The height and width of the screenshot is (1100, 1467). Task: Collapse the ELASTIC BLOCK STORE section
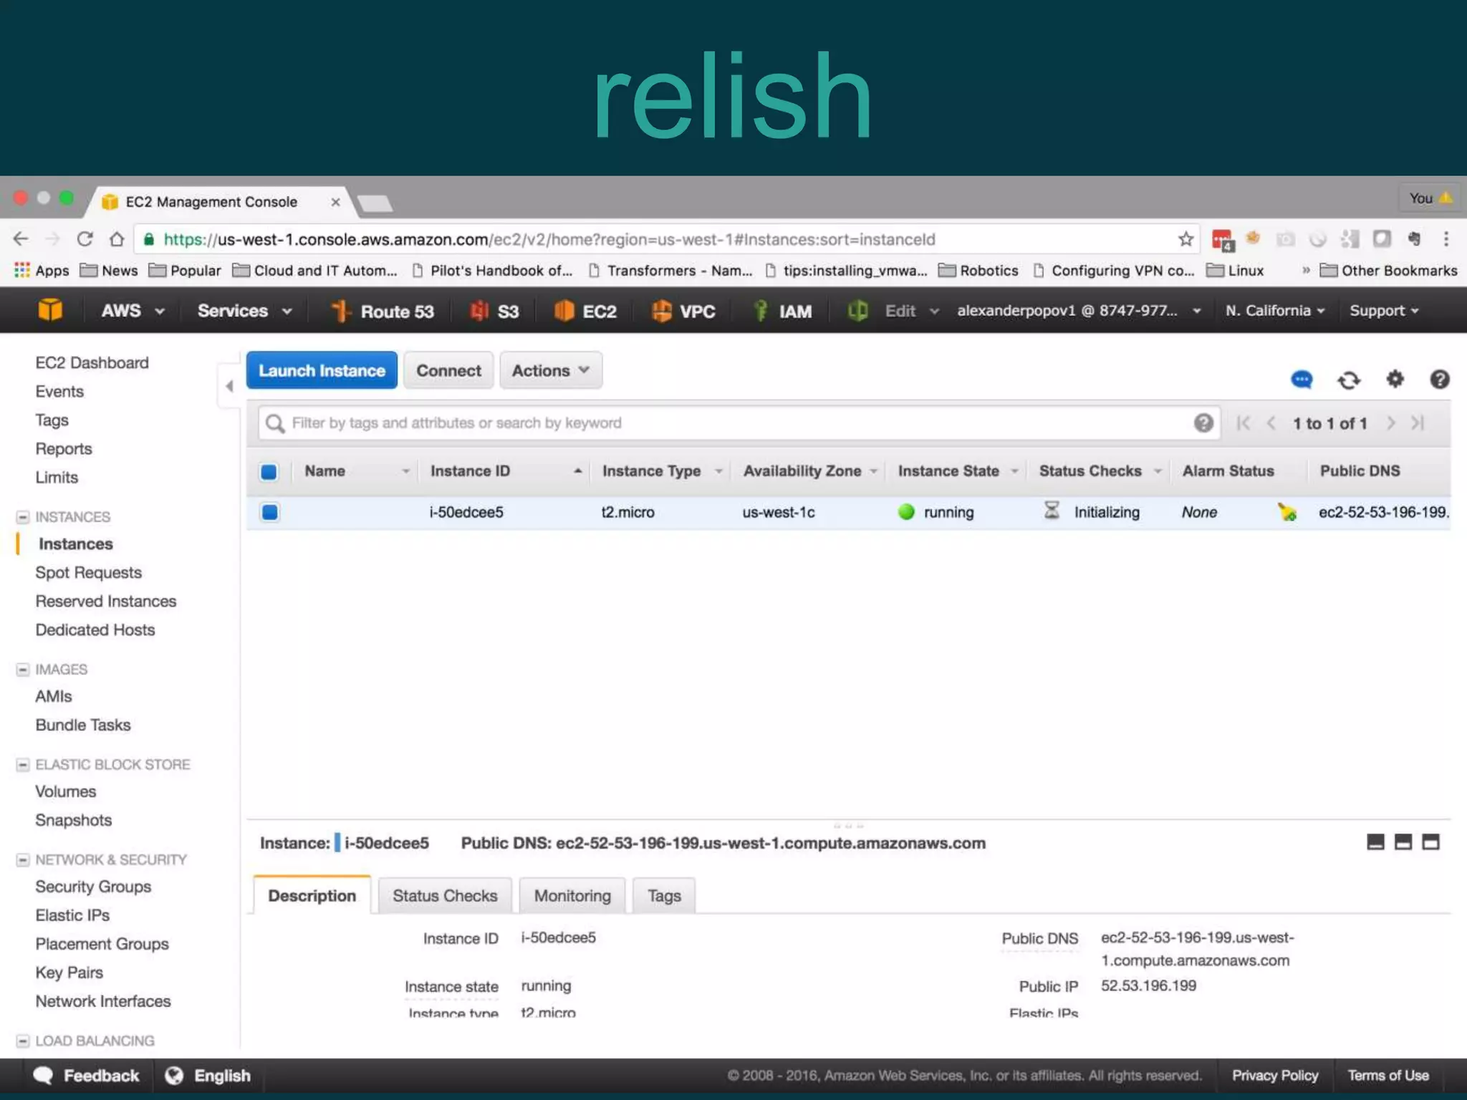[x=23, y=765]
